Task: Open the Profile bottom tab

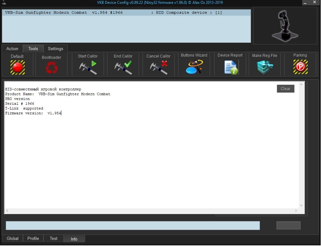Action: click(x=33, y=238)
